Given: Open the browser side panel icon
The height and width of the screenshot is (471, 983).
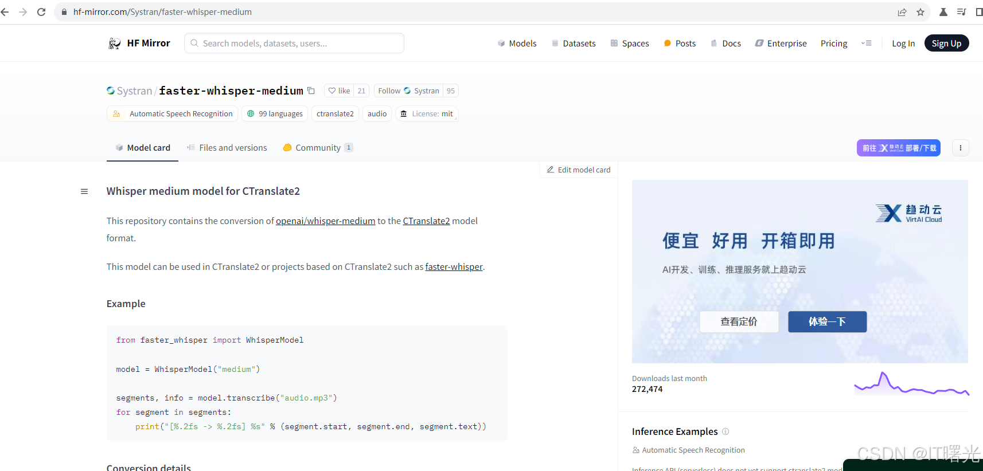Looking at the screenshot, I should click(978, 12).
